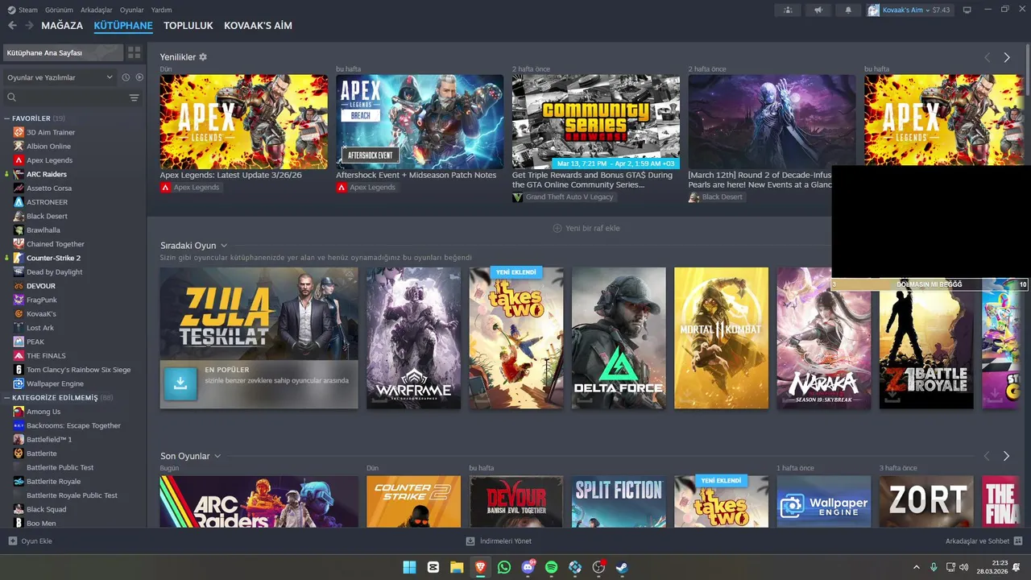Go back with the left arrow
Viewport: 1031px width, 580px height.
[12, 26]
